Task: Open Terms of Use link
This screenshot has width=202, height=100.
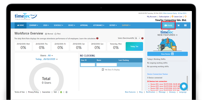Action: 19,92
